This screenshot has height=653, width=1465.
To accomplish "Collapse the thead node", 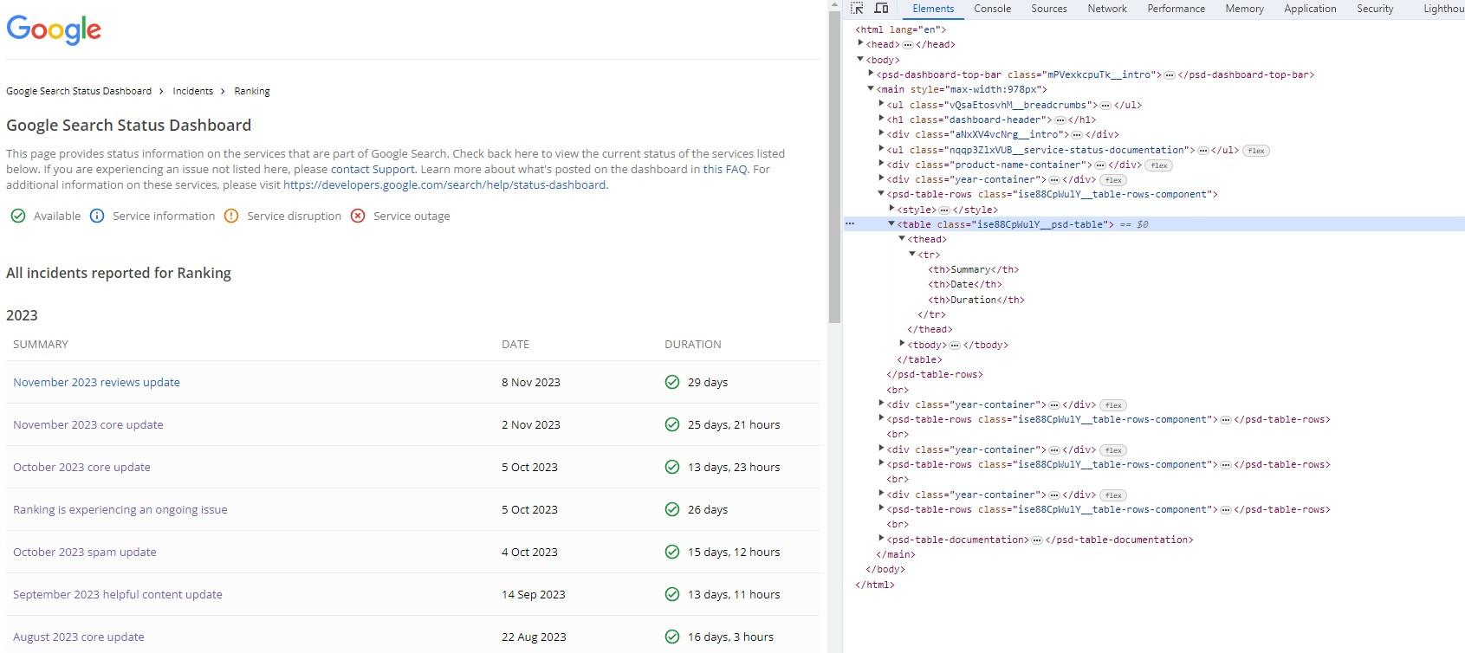I will pyautogui.click(x=902, y=239).
